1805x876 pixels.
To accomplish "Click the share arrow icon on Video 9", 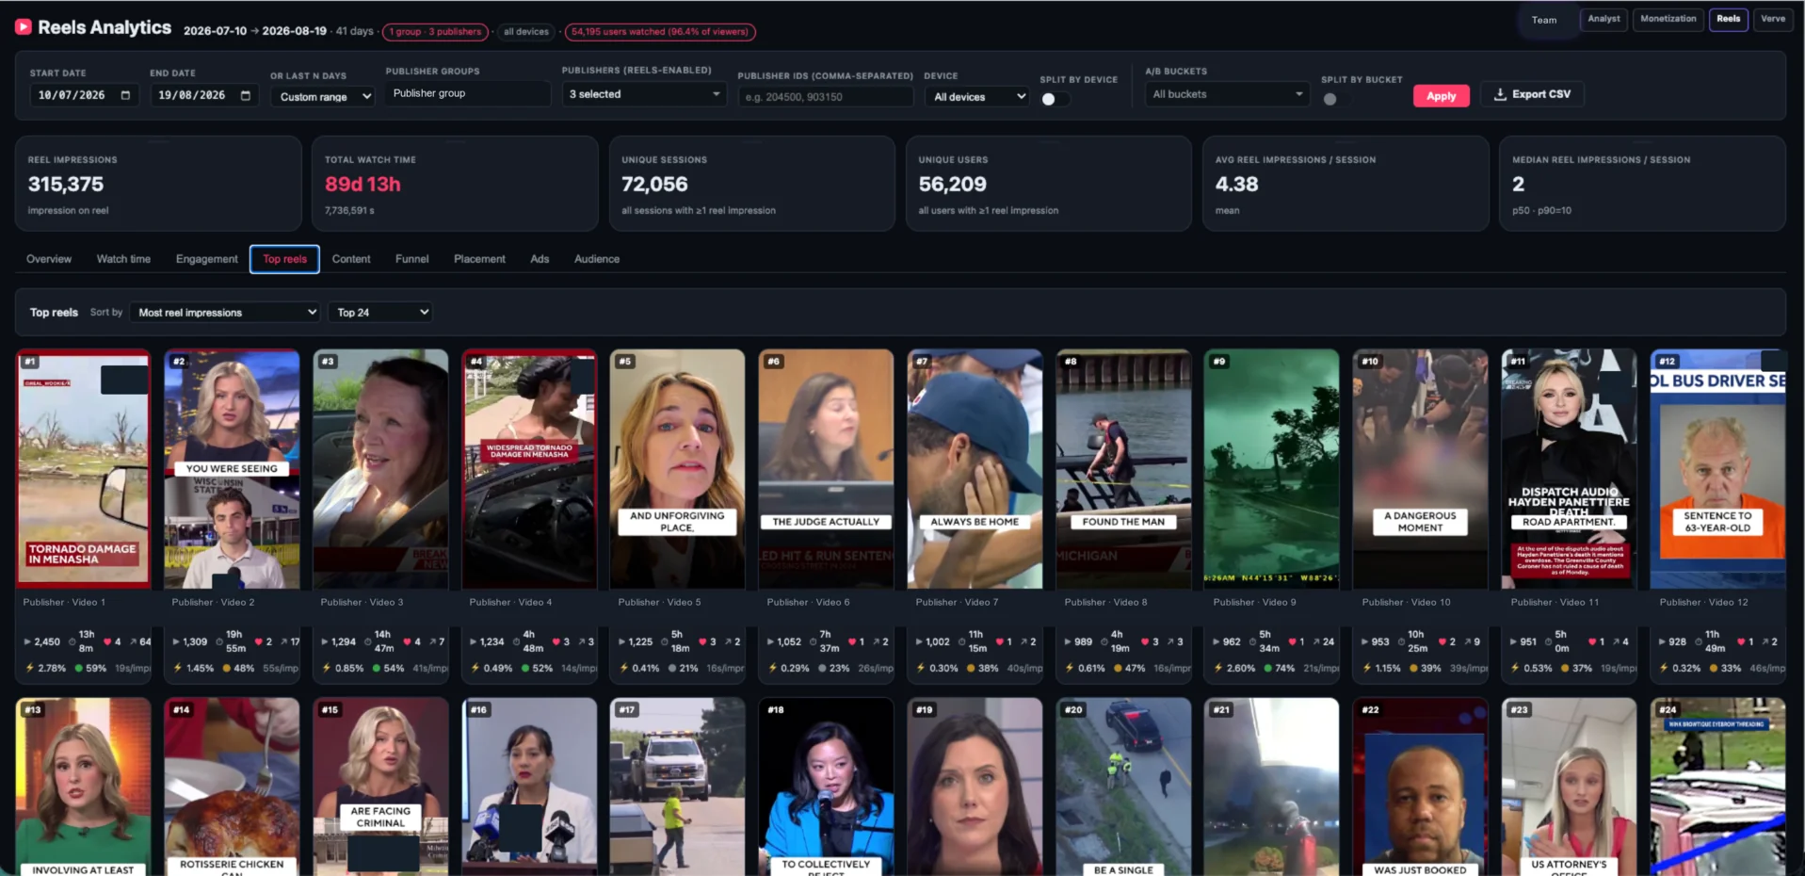I will click(1313, 641).
